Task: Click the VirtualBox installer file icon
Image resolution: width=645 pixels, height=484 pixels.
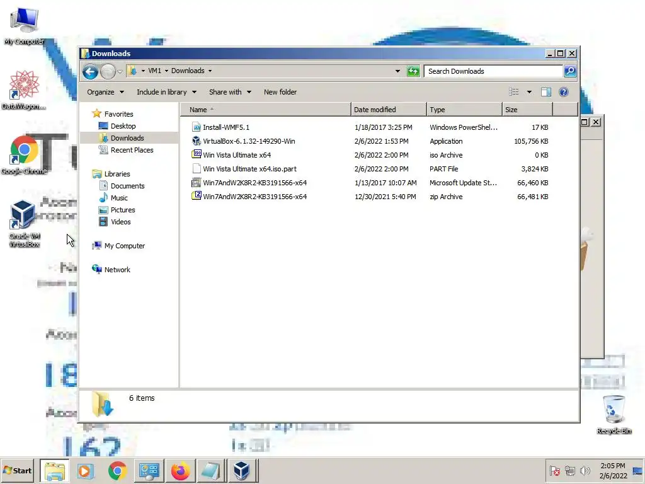Action: (x=197, y=141)
